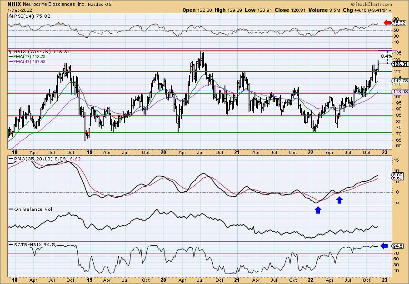Viewport: 409px width, 284px height.
Task: Click the 126.31 current price tag on axis
Action: click(400, 64)
